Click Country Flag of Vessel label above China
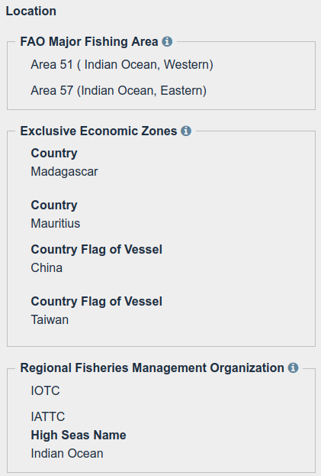 click(x=96, y=250)
